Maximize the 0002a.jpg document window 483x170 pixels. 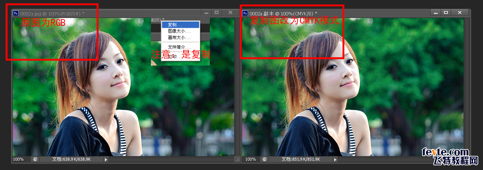pyautogui.click(x=217, y=13)
